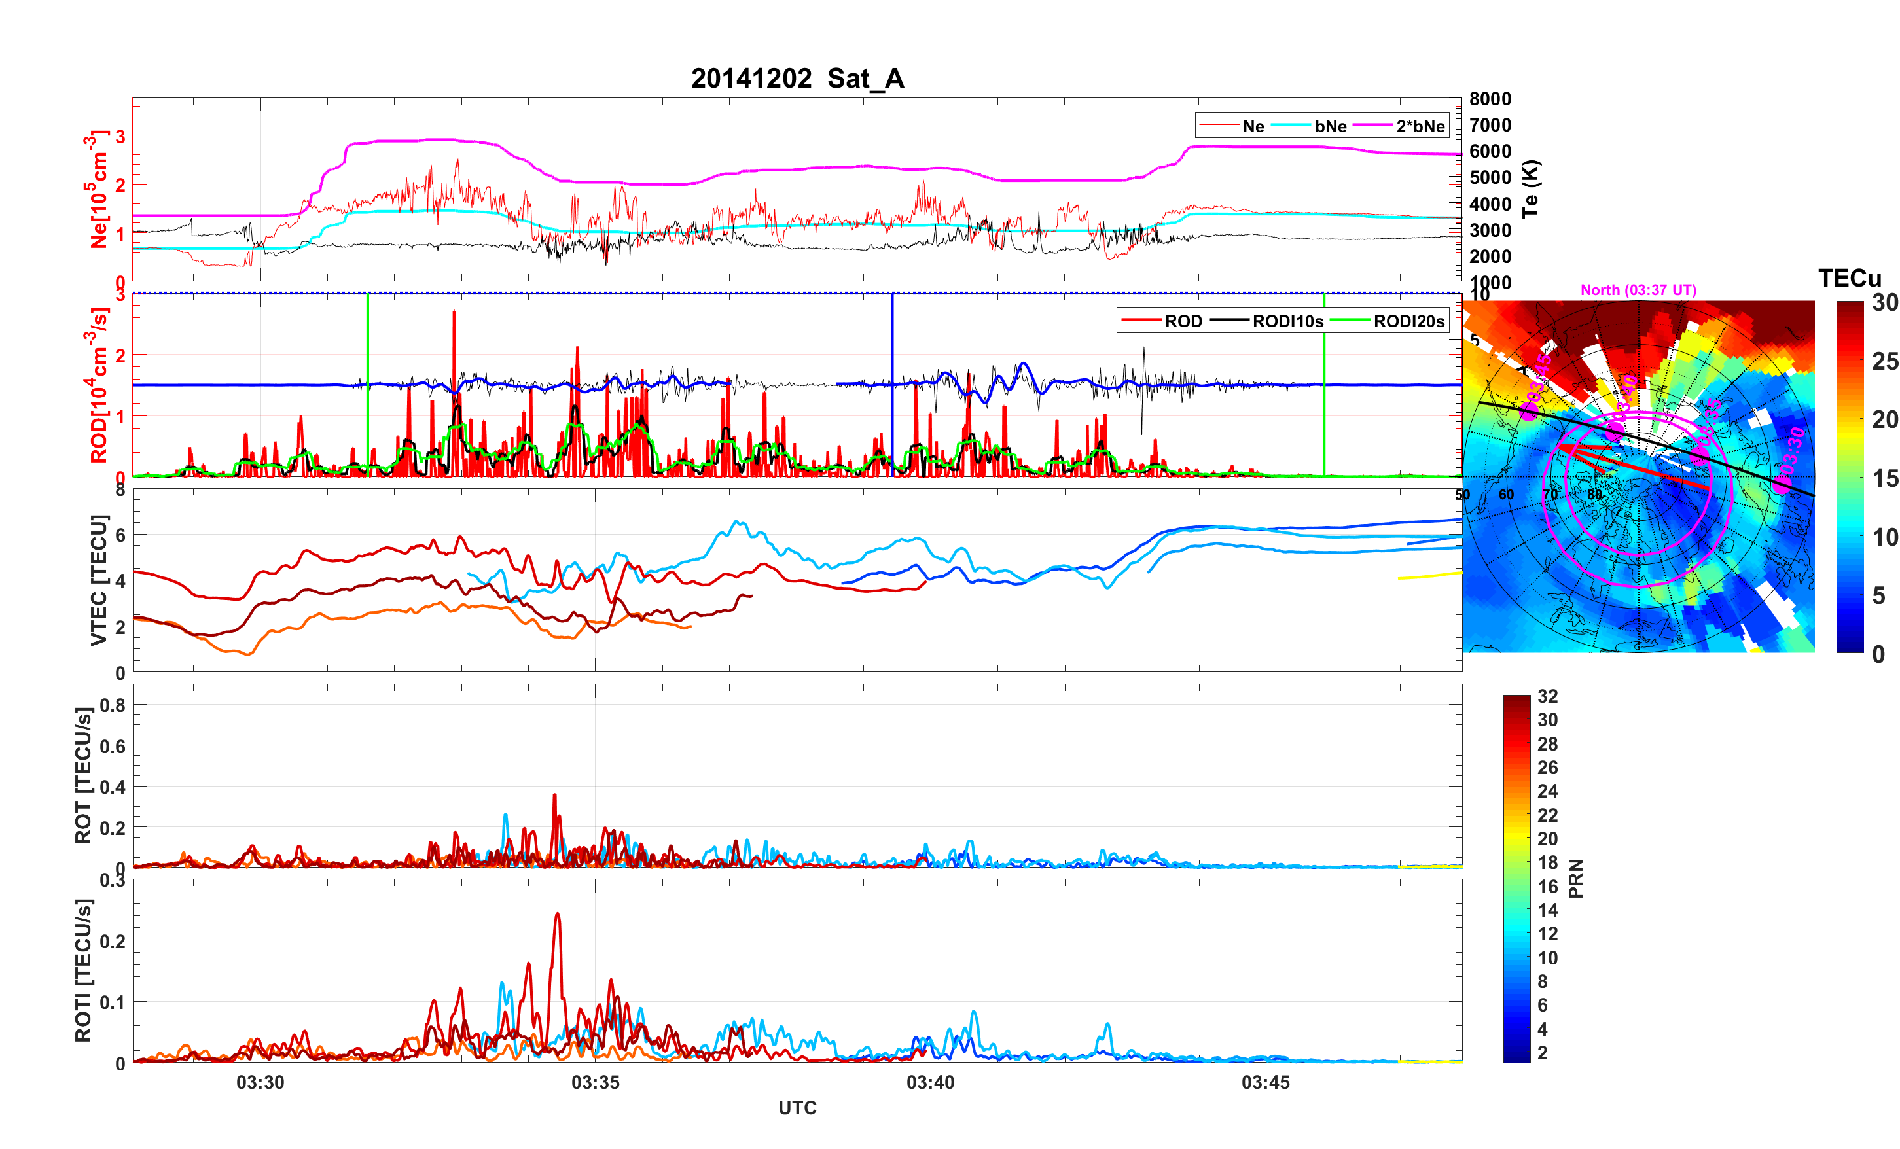This screenshot has height=1149, width=1900.
Task: Click the 2*bNe magenta legend entry
Action: [x=1420, y=126]
